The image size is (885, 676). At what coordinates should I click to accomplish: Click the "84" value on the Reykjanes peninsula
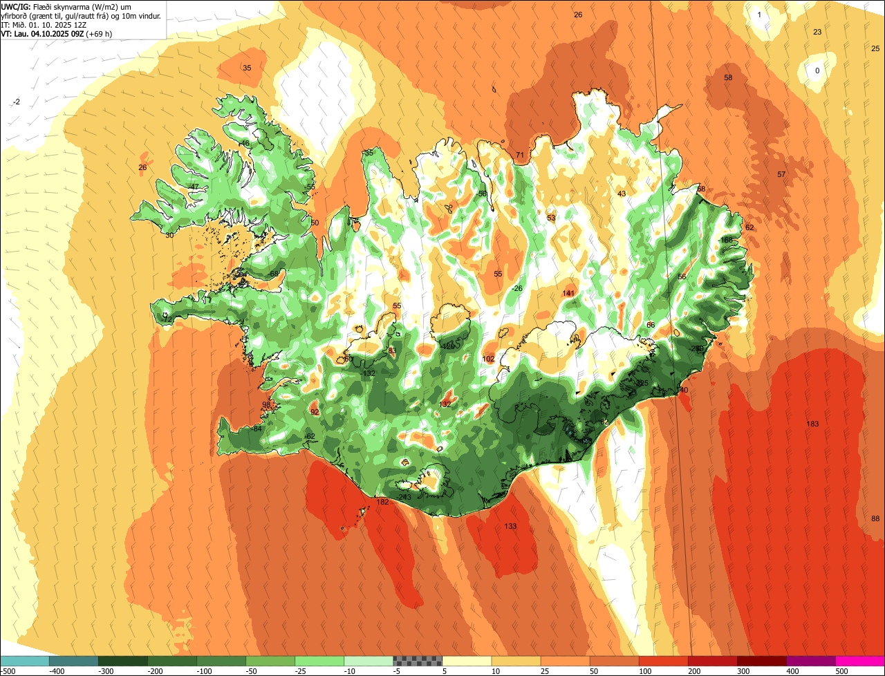[x=258, y=429]
